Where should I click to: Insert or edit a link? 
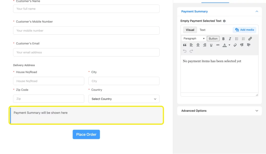[250, 39]
